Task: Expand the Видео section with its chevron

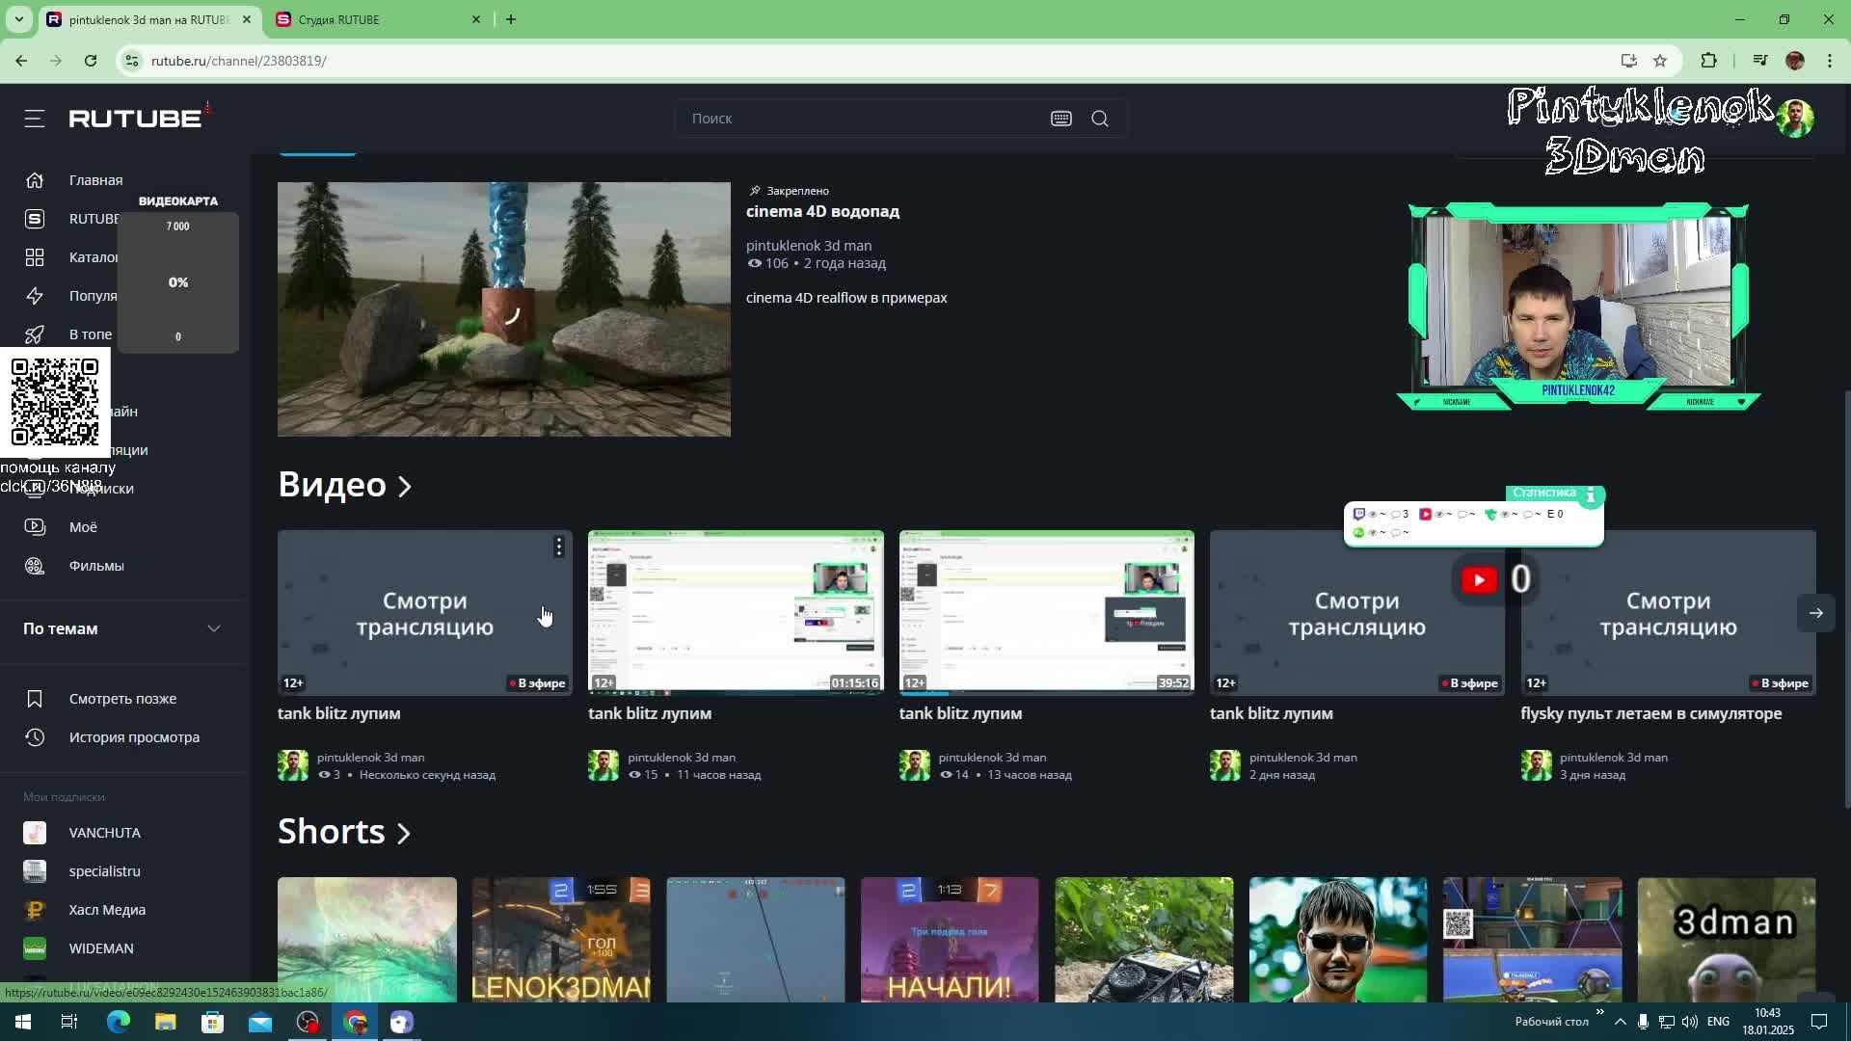Action: click(405, 486)
